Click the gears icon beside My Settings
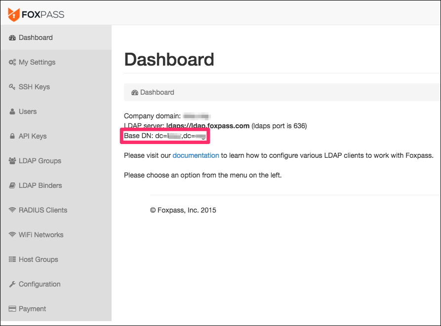 tap(12, 62)
